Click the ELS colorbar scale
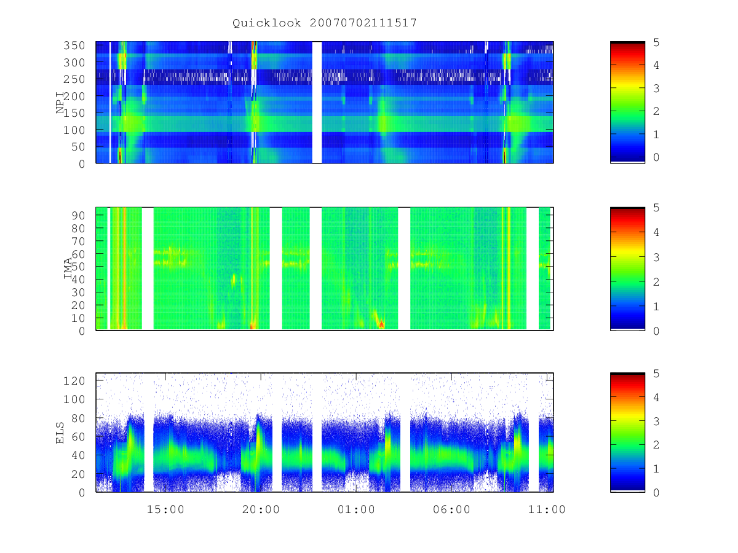This screenshot has width=738, height=553. point(627,433)
